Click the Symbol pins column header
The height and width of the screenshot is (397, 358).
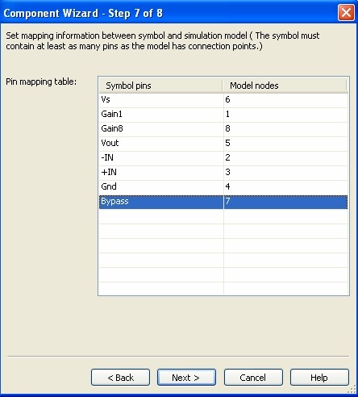(160, 86)
